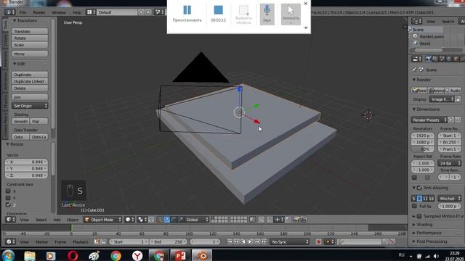Open the Outliner editor type selector
Viewport: 465px width, 261px height.
[x=416, y=21]
